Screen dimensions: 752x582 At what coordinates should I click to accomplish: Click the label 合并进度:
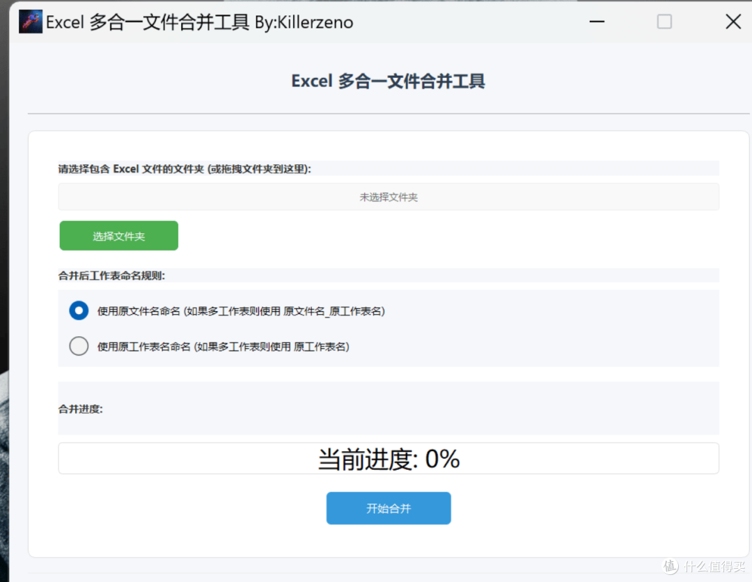81,409
